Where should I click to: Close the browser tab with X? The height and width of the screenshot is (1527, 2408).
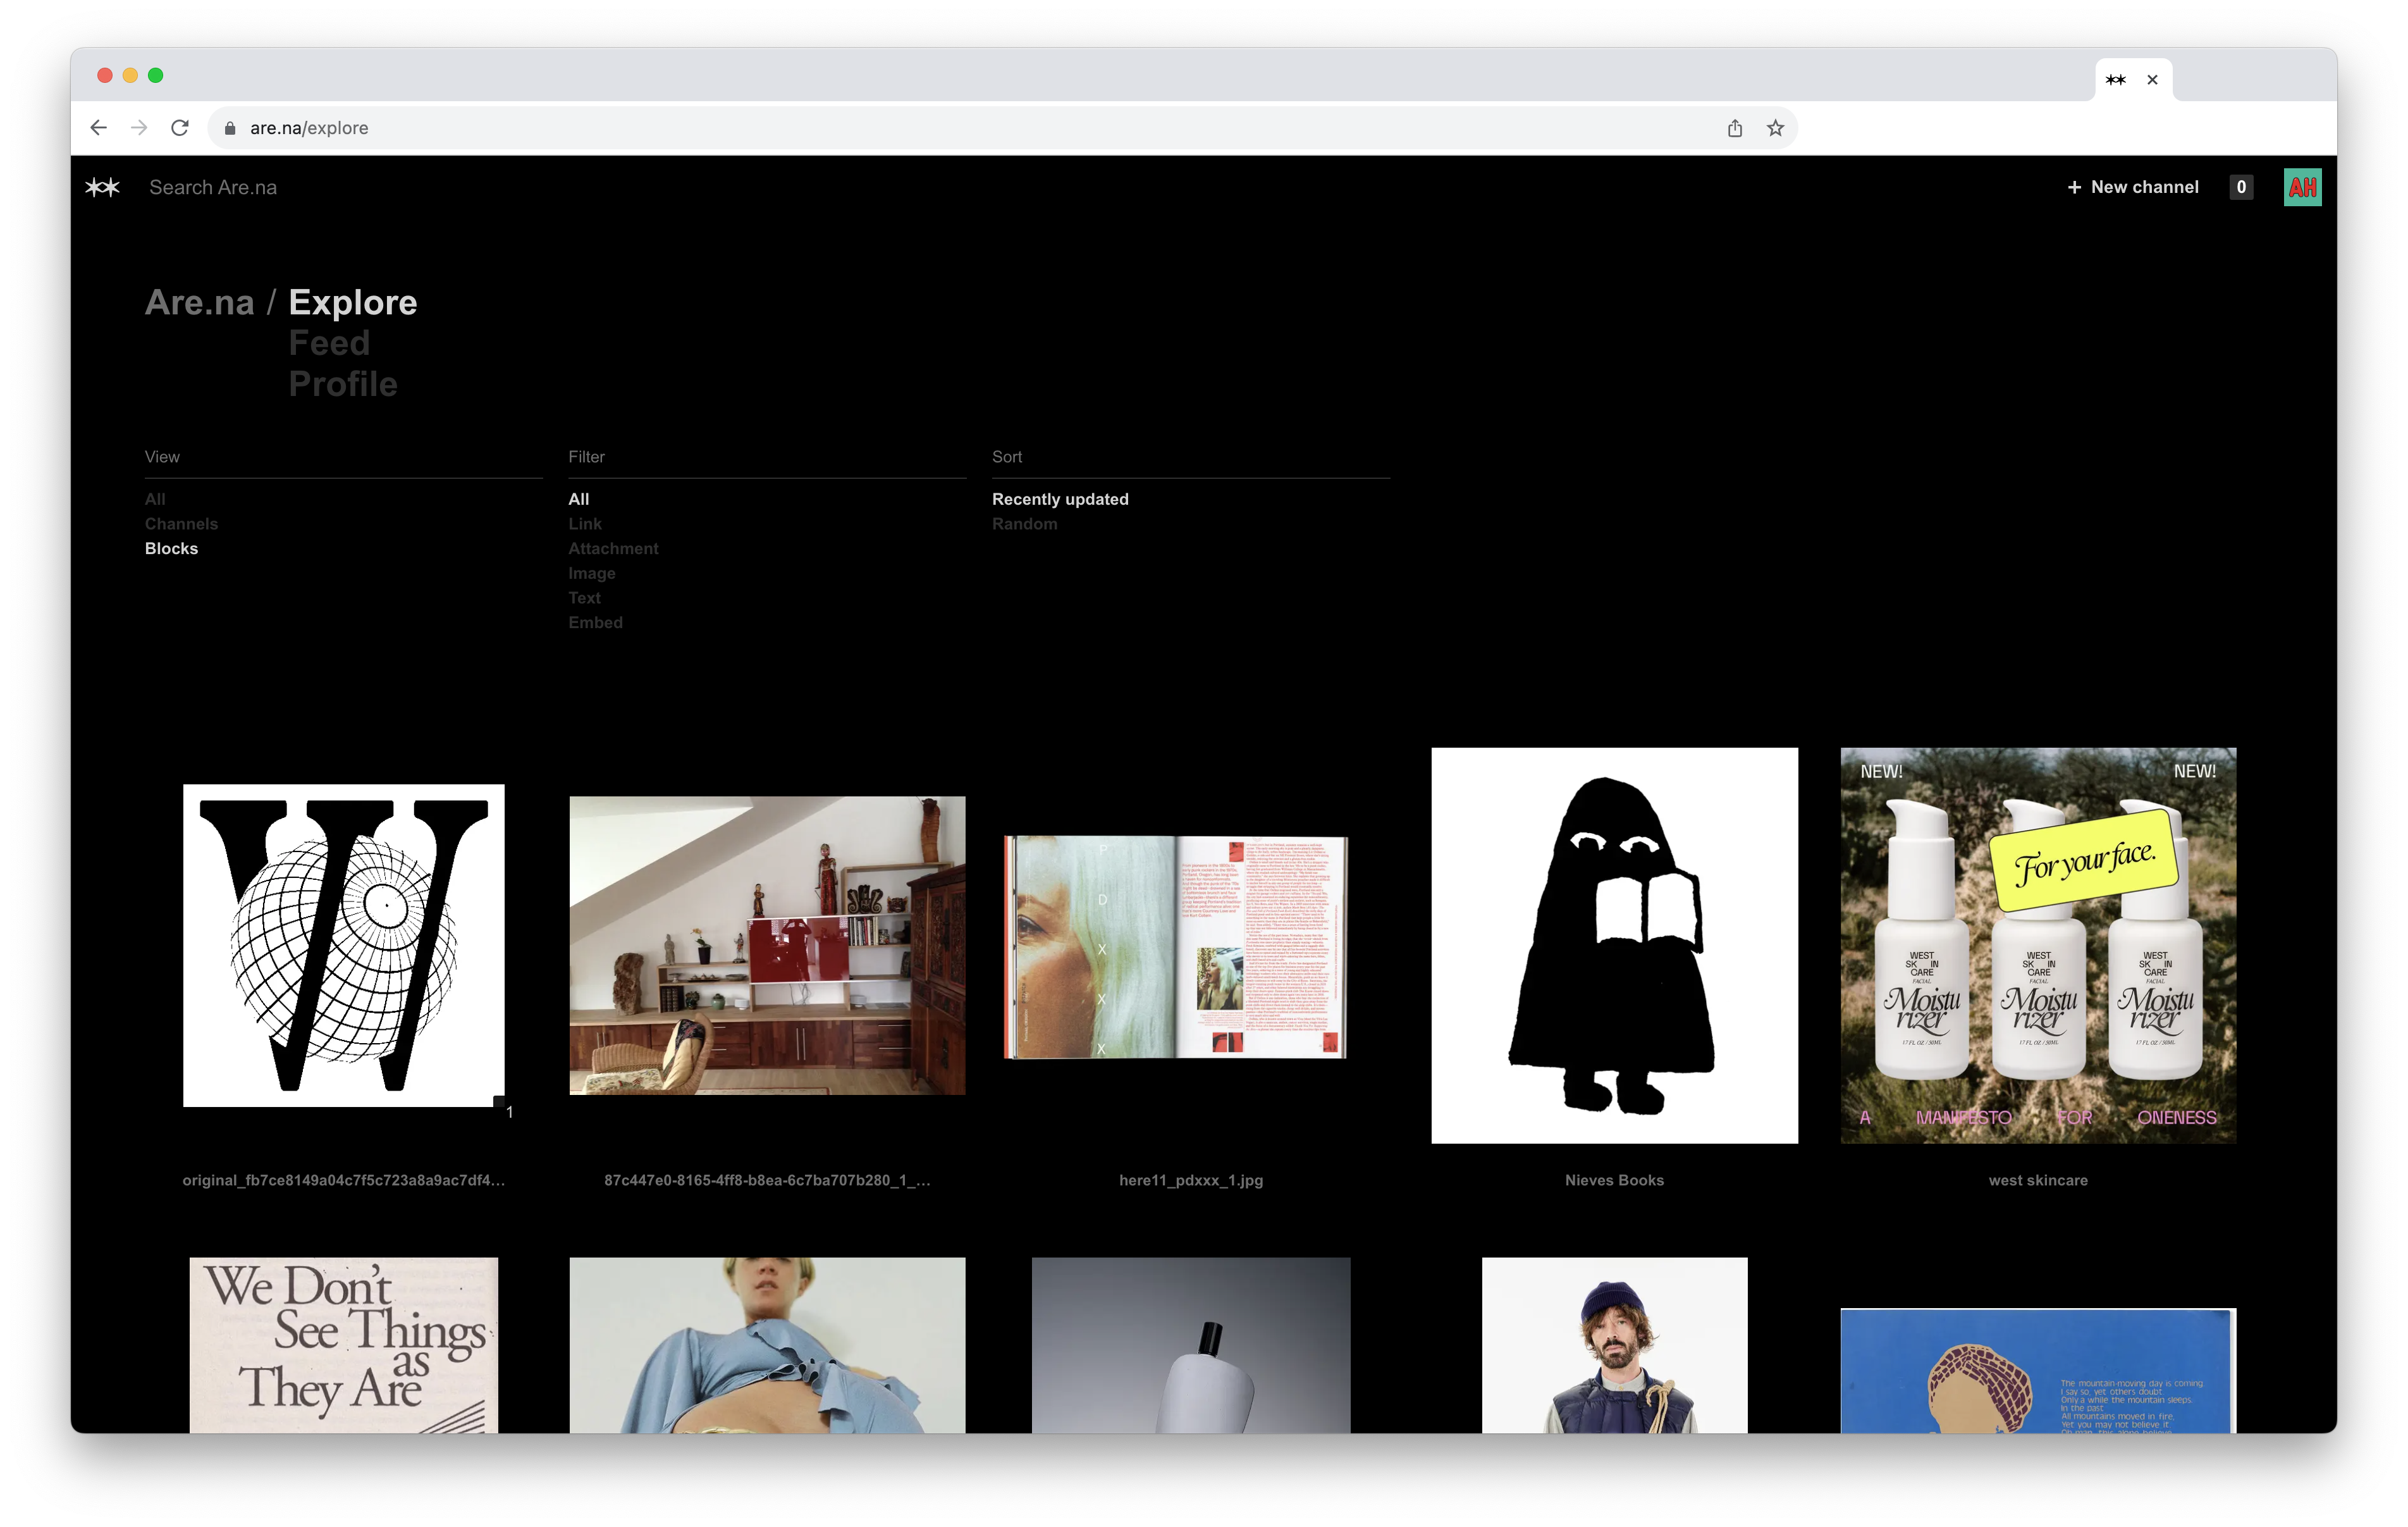[2152, 80]
